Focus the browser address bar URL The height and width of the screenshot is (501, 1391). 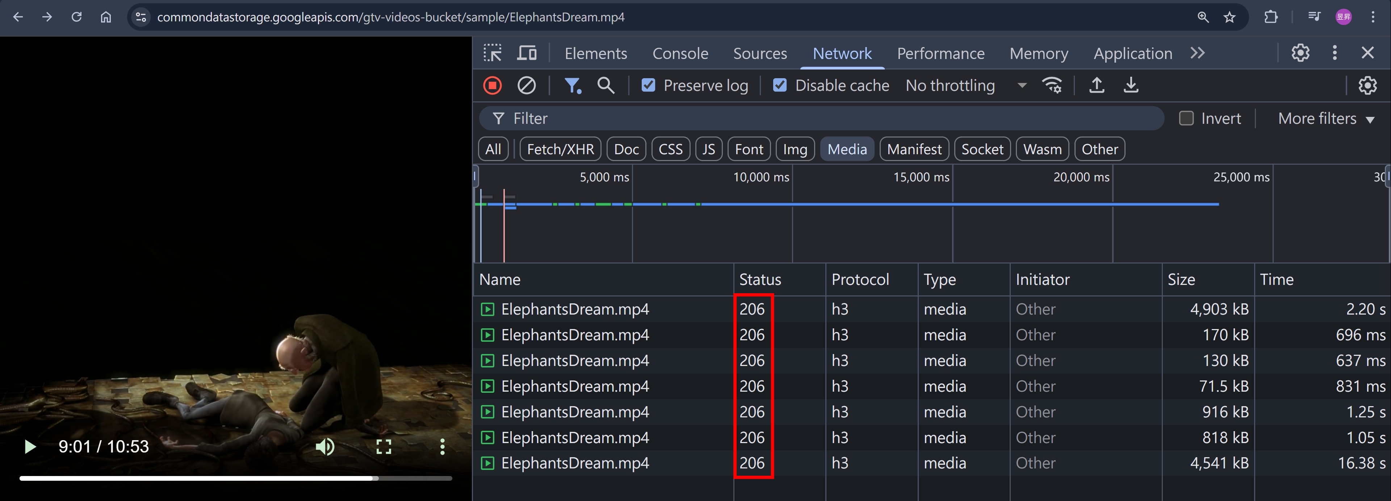(x=390, y=17)
